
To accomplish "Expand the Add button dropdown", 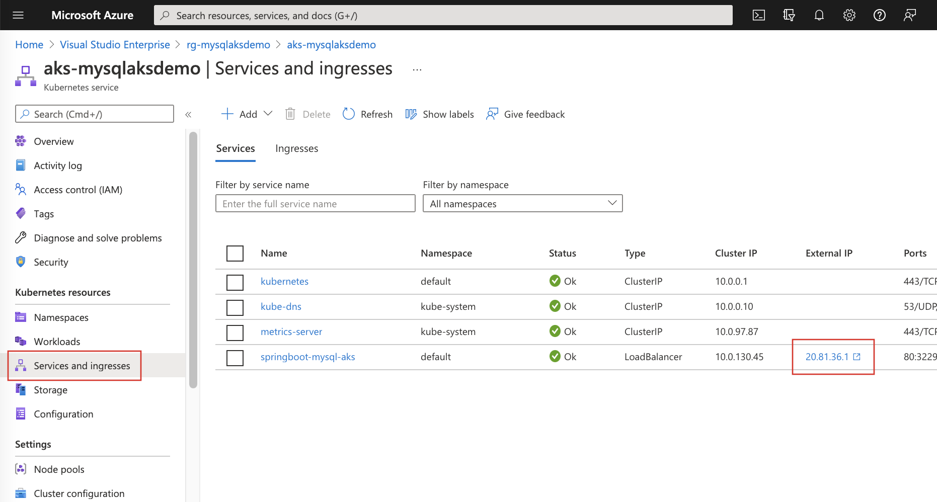I will [268, 114].
